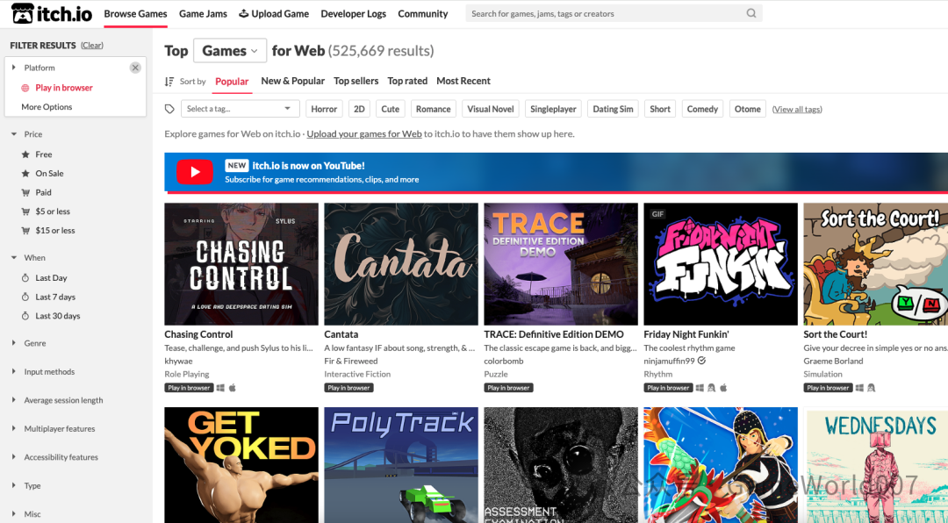Image resolution: width=948 pixels, height=523 pixels.
Task: Open Developer Logs page
Action: (353, 13)
